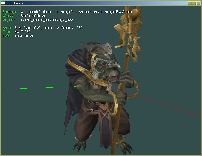The width and height of the screenshot is (202, 156).
Task: Click the Time label
Action: click(x=8, y=32)
